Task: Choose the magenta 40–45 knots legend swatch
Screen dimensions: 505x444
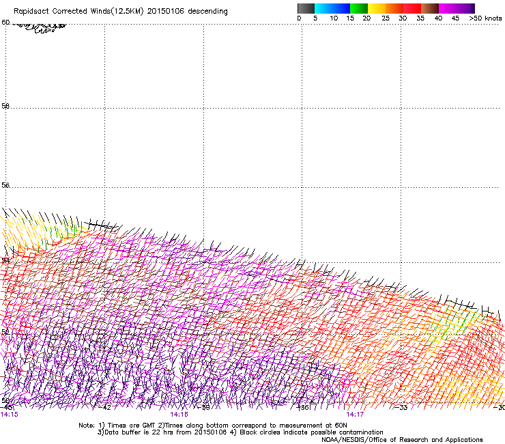Action: tap(448, 8)
